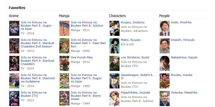Open the Stardust Crusaders 2nd Season link
Viewport: 215px width, 107px height.
37,43
